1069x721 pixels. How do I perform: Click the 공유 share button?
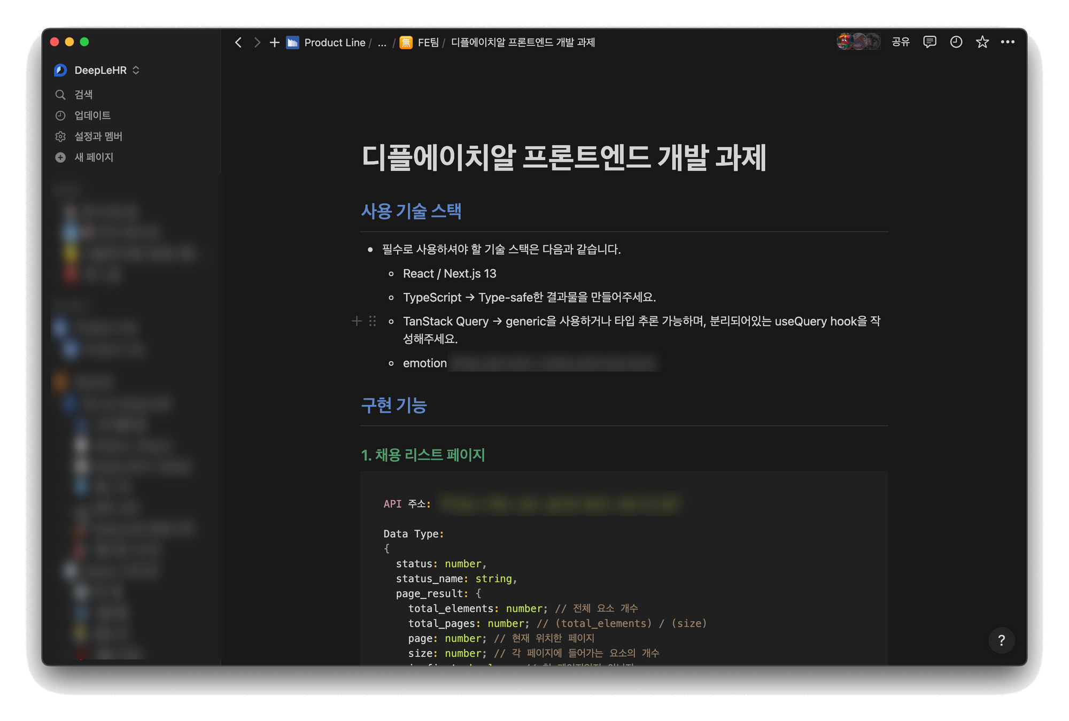coord(901,42)
